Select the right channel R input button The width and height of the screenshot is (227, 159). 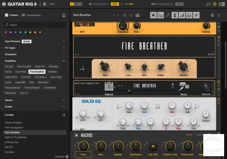[80, 4]
